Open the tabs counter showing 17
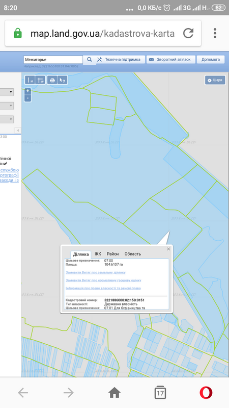Viewport: 229px width, 408px height. coord(160,392)
